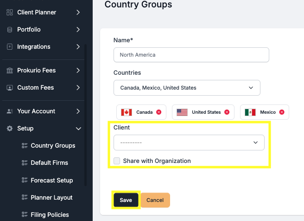304x221 pixels.
Task: Click the Integrations sidebar icon
Action: (10, 46)
